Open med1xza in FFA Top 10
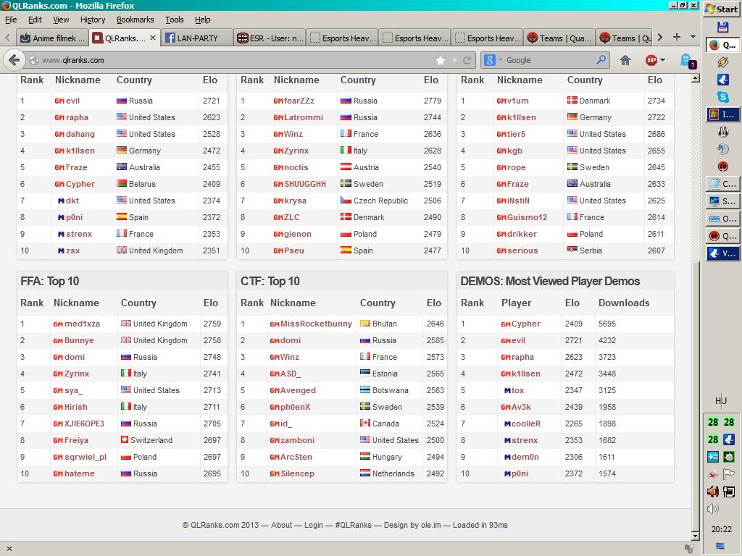742x556 pixels. pyautogui.click(x=82, y=324)
